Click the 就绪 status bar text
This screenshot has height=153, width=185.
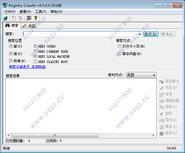[x=6, y=148]
